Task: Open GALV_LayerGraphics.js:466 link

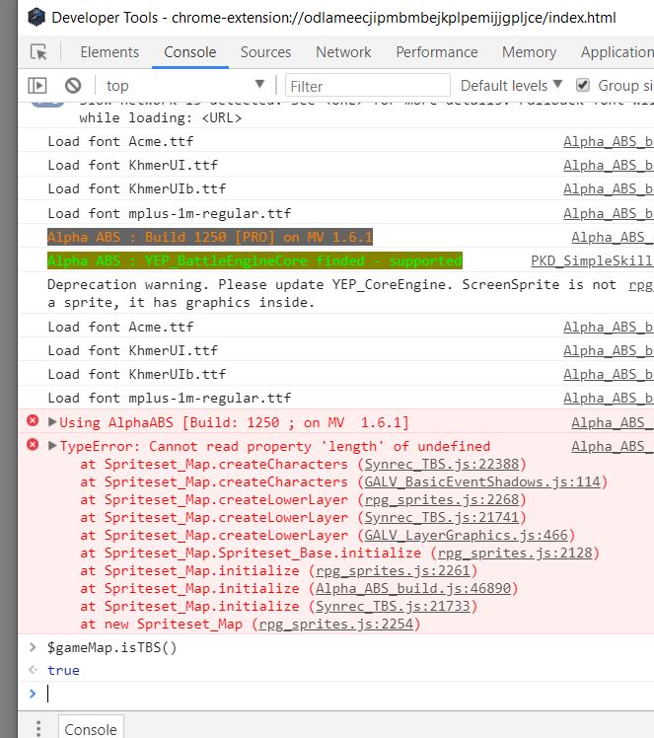Action: (x=467, y=536)
